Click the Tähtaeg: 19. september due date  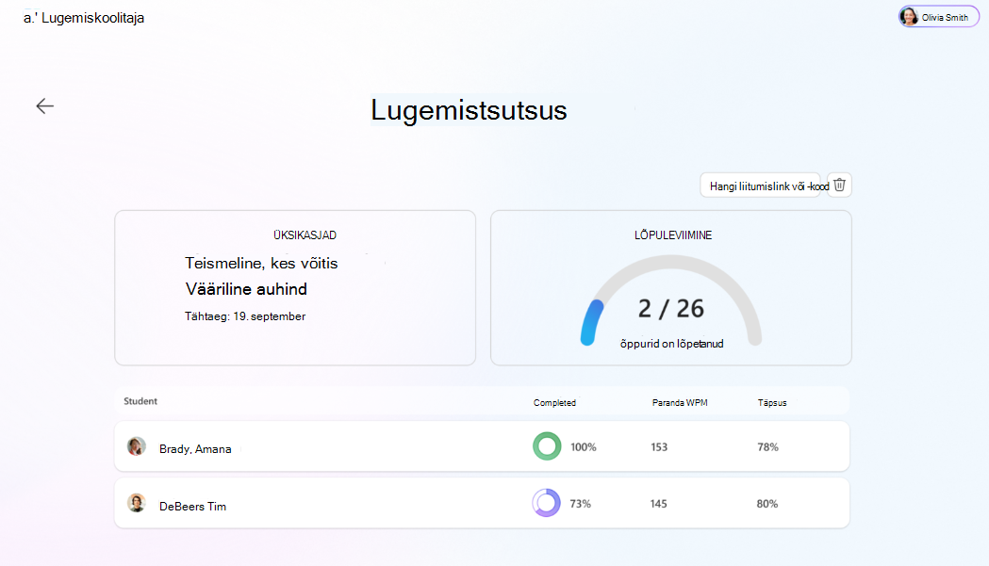tap(245, 316)
